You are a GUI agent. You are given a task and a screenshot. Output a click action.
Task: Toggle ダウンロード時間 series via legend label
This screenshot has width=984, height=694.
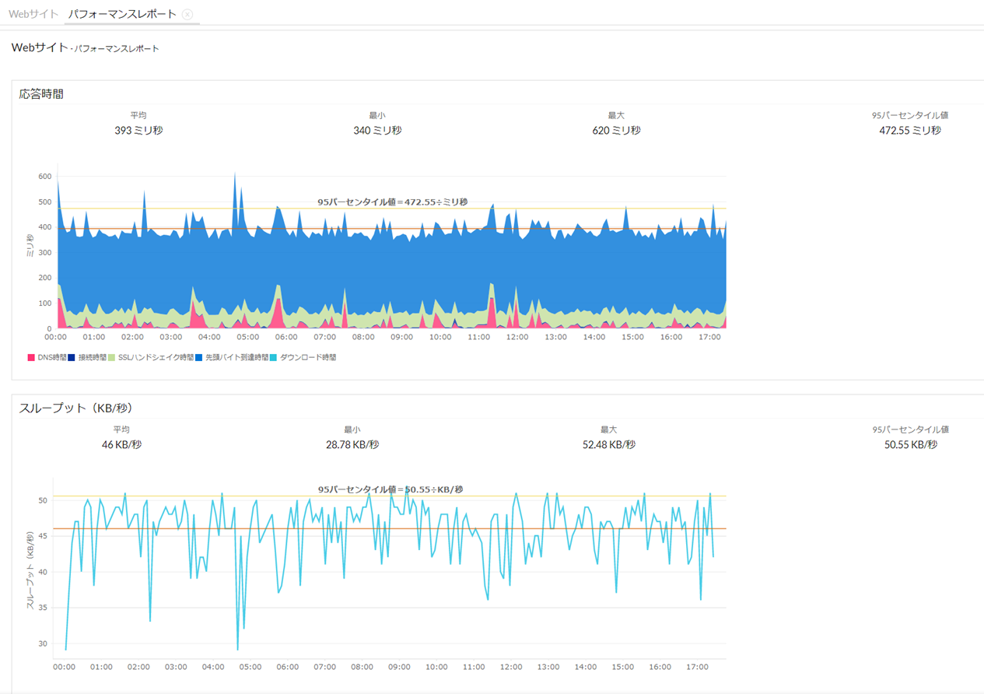click(308, 358)
